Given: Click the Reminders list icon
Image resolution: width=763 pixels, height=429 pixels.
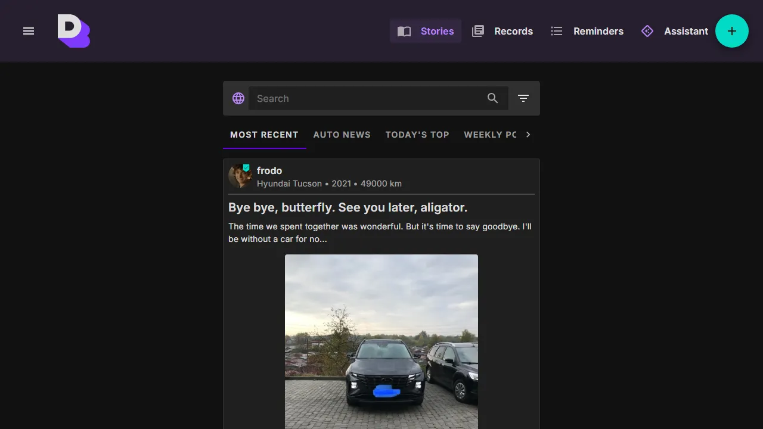Looking at the screenshot, I should (556, 31).
